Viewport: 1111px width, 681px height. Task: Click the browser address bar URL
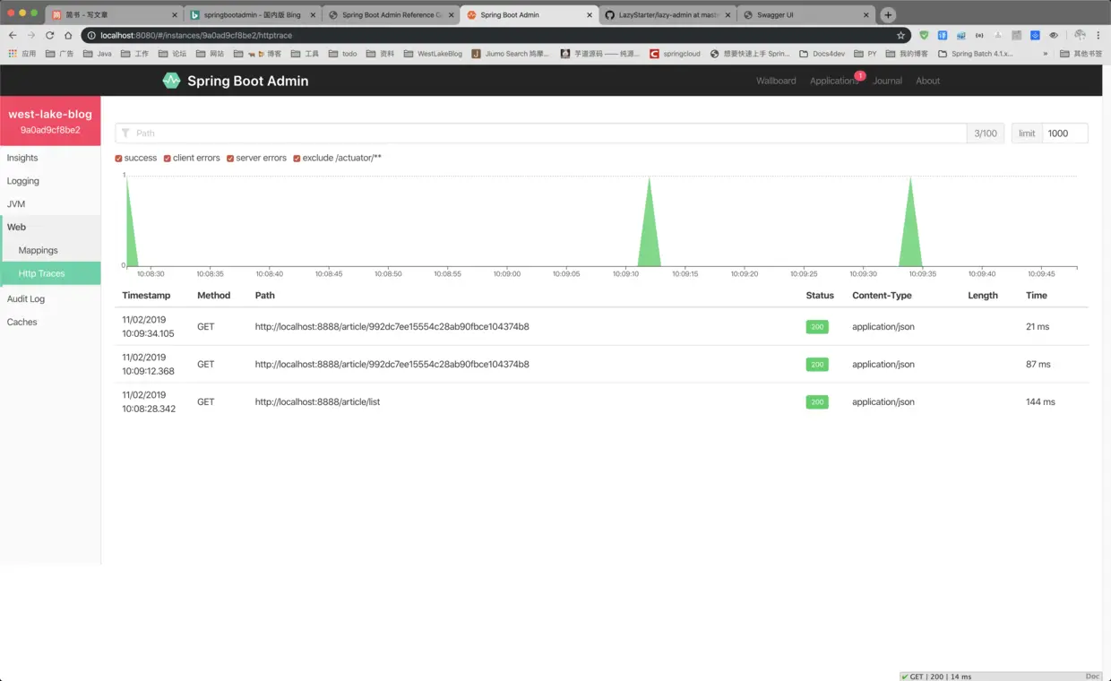tap(195, 35)
